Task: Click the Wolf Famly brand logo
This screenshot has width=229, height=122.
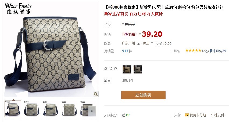Action: pyautogui.click(x=18, y=9)
